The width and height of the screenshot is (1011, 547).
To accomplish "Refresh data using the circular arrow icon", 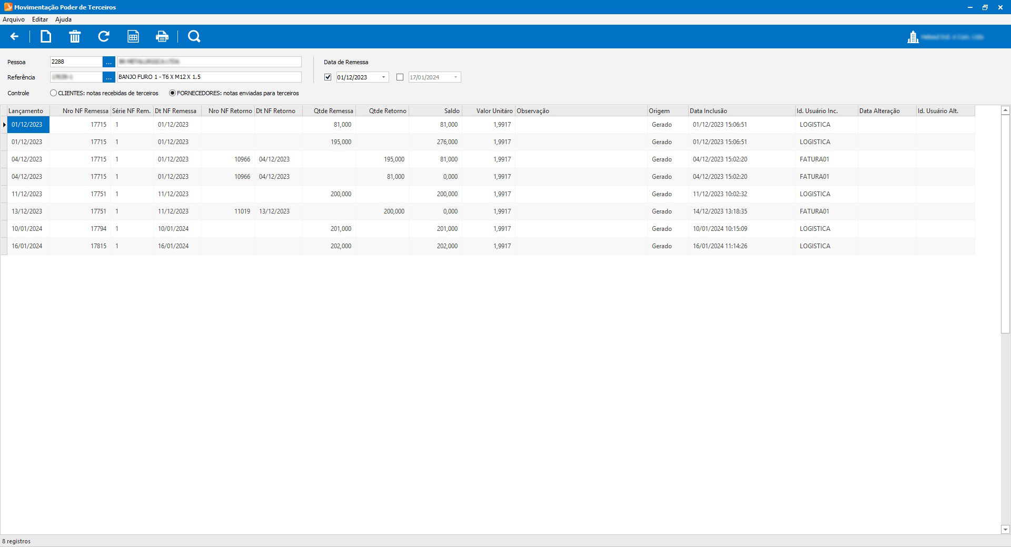I will (x=104, y=36).
